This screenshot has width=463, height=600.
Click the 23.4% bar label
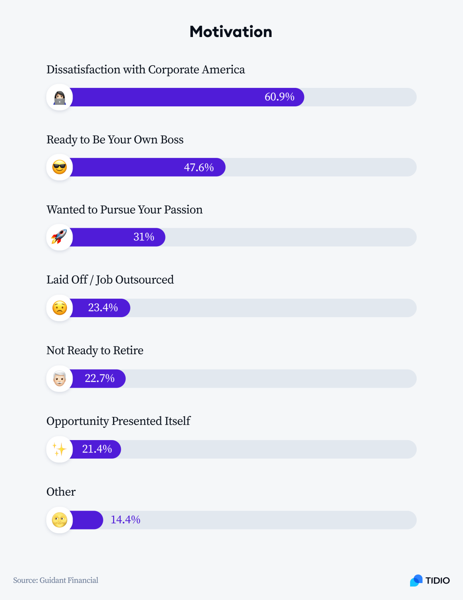(x=103, y=307)
